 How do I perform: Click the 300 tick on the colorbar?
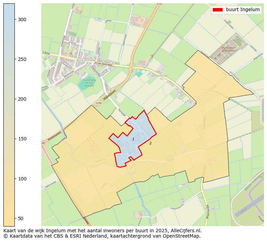pos(22,20)
